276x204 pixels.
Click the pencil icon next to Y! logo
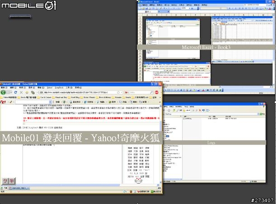[x=10, y=102]
